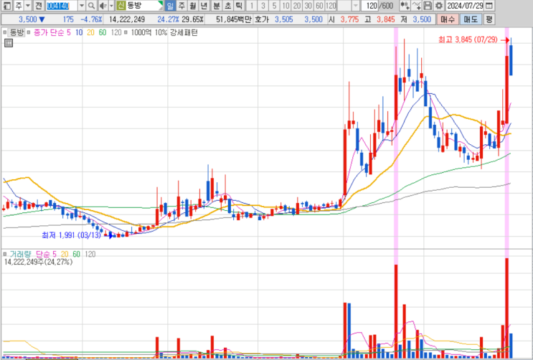
Task: Toggle the panel layout icon at toolbar start
Action: (x=7, y=6)
